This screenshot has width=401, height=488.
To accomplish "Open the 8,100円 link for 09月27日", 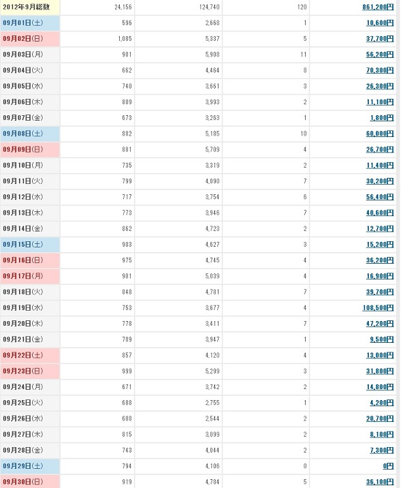I will tap(382, 434).
